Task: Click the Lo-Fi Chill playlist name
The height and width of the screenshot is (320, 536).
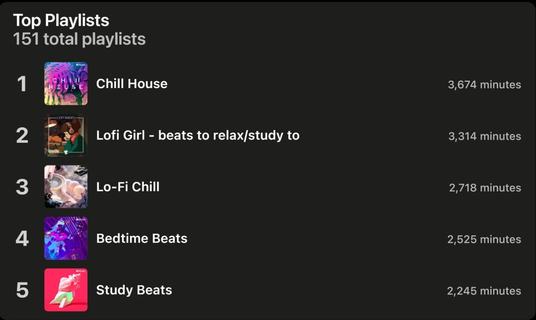Action: (128, 187)
